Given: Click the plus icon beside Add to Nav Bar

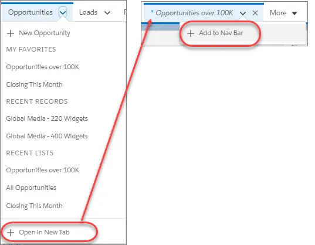Looking at the screenshot, I should pyautogui.click(x=191, y=33).
